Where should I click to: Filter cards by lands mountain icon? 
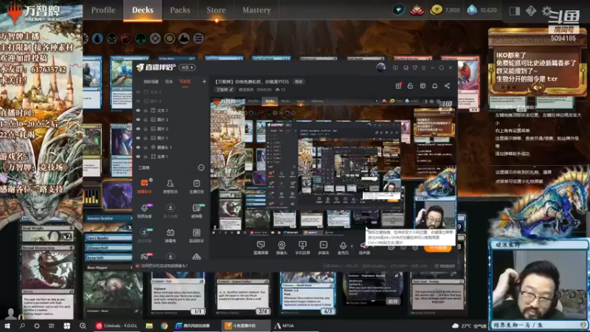tap(184, 38)
